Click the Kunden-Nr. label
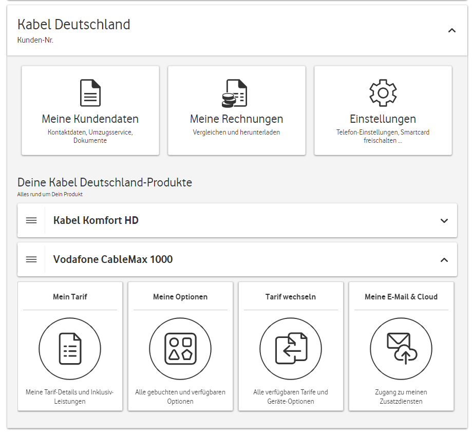472x434 pixels. coord(35,40)
